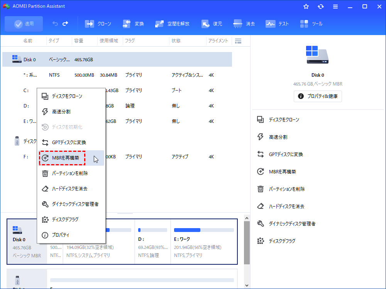Image resolution: width=386 pixels, height=289 pixels.
Task: Select the D: partition block in disk map
Action: [x=152, y=242]
